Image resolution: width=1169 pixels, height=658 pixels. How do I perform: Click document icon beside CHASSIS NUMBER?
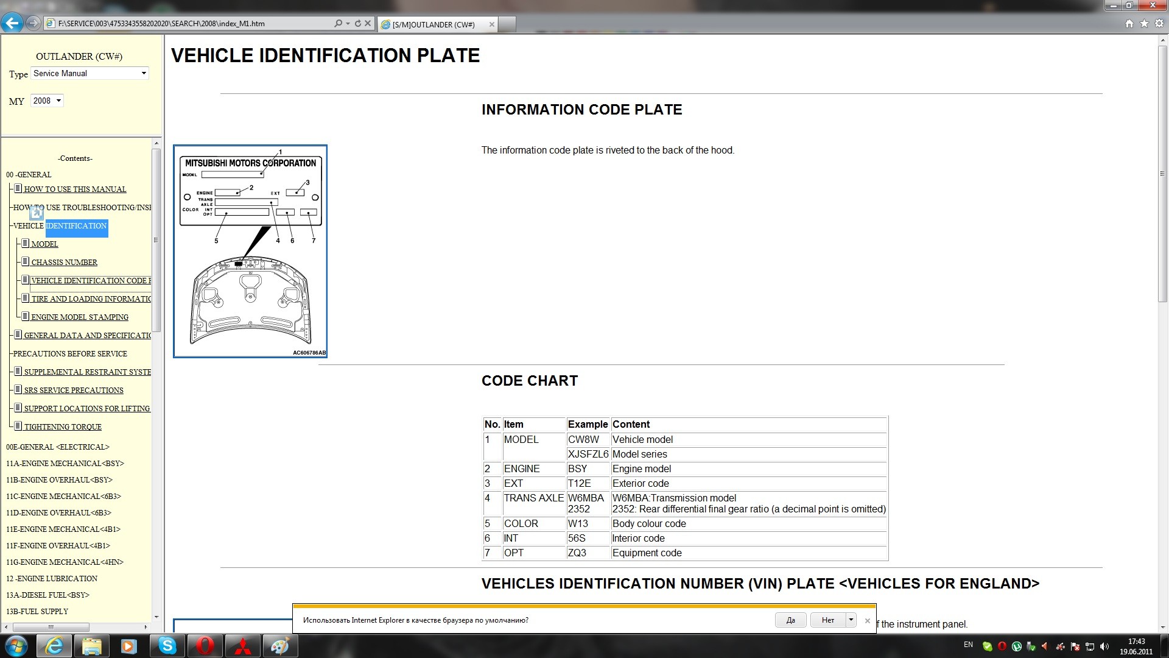25,261
